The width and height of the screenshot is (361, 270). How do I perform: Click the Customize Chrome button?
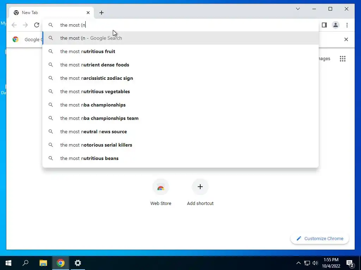click(320, 239)
